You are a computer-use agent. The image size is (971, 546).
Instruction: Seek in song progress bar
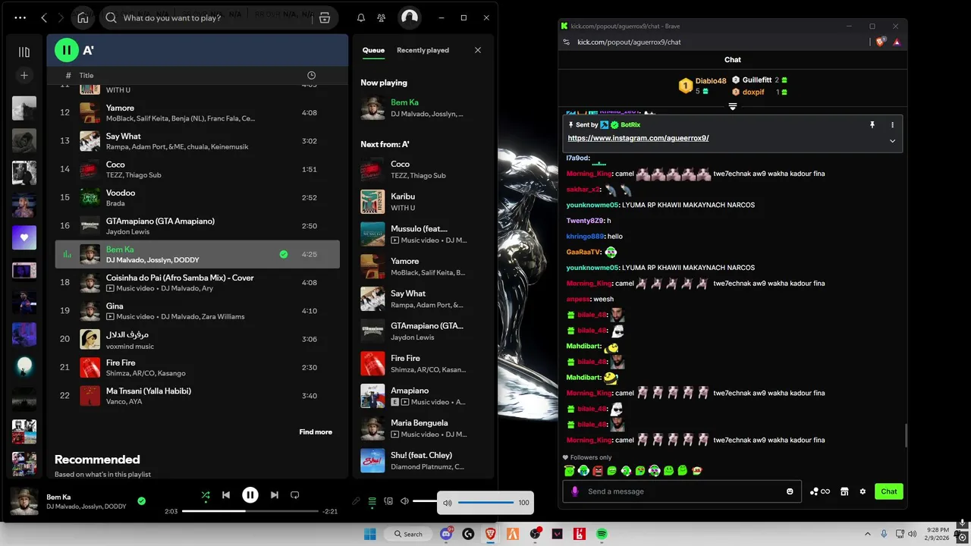click(x=250, y=511)
